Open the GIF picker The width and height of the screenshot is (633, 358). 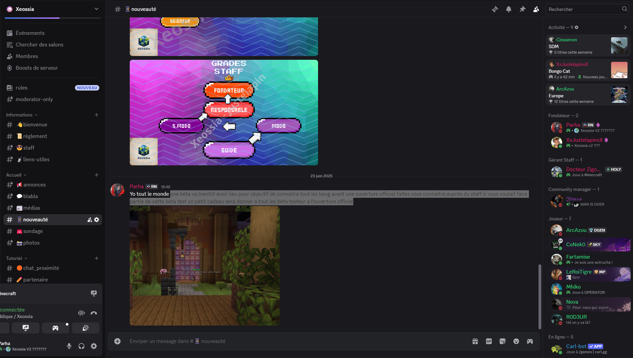point(489,341)
